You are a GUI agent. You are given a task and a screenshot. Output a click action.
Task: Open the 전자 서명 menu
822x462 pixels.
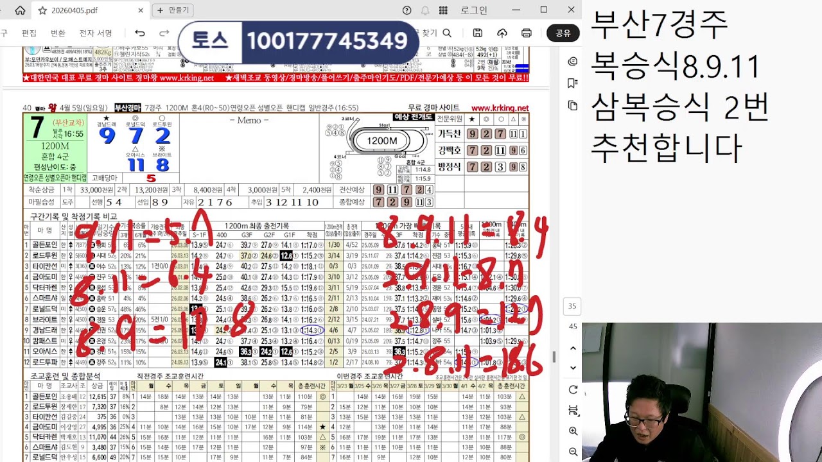(96, 33)
